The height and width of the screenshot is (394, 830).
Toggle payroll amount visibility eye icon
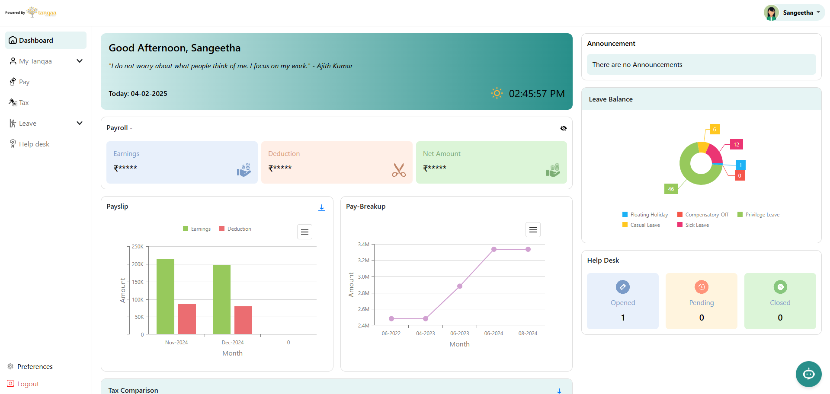(x=563, y=128)
